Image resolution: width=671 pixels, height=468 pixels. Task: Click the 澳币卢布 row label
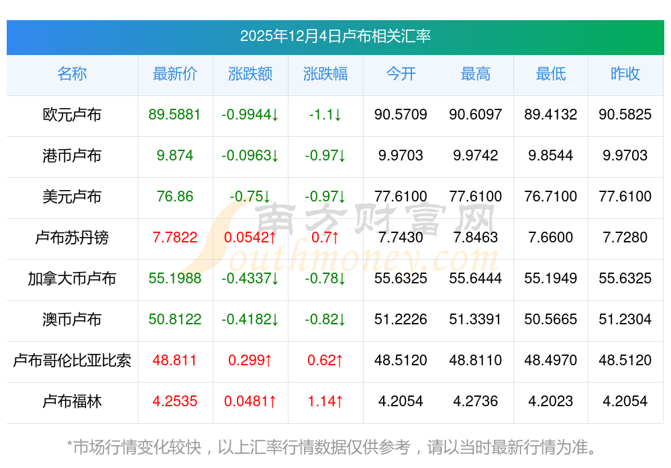click(x=72, y=320)
